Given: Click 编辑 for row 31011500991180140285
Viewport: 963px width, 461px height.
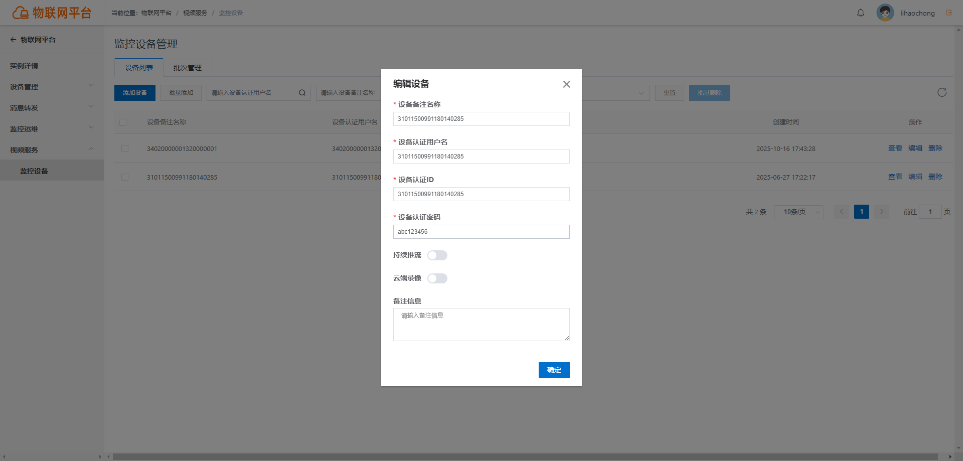Looking at the screenshot, I should [x=915, y=177].
